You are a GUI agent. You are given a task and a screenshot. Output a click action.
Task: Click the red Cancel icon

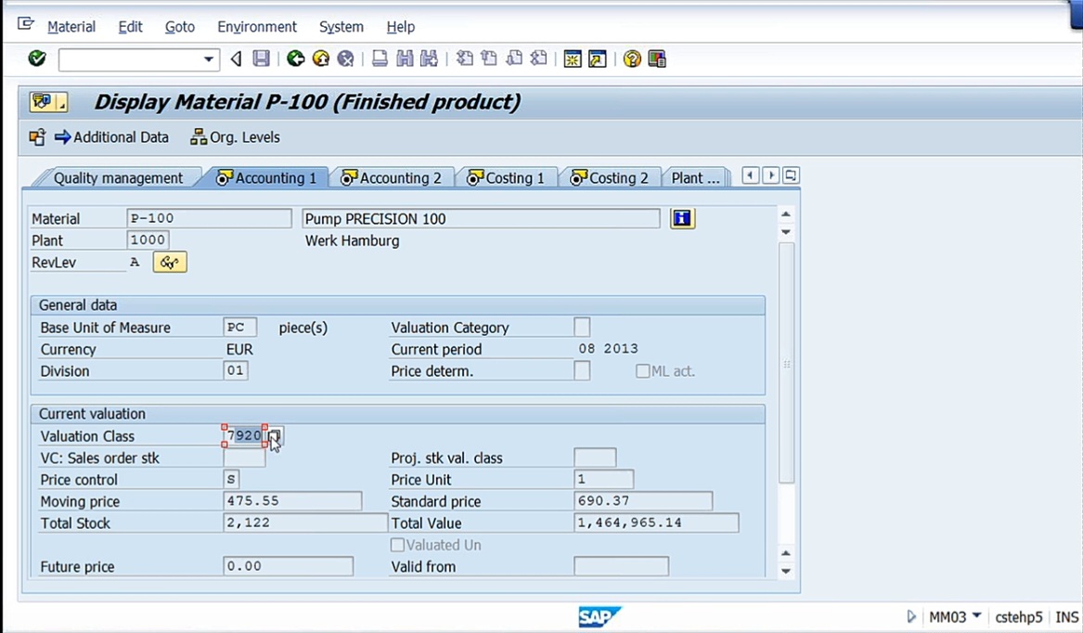[x=345, y=58]
